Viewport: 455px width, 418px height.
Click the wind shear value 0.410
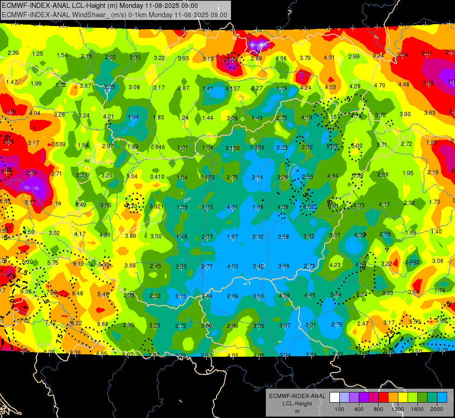tap(157, 177)
